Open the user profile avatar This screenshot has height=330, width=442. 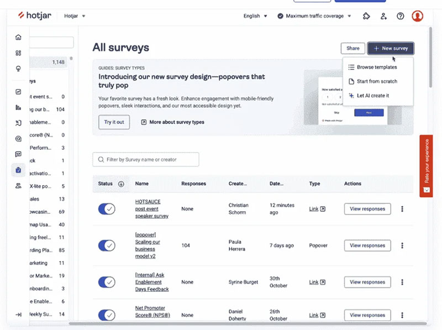coord(418,16)
